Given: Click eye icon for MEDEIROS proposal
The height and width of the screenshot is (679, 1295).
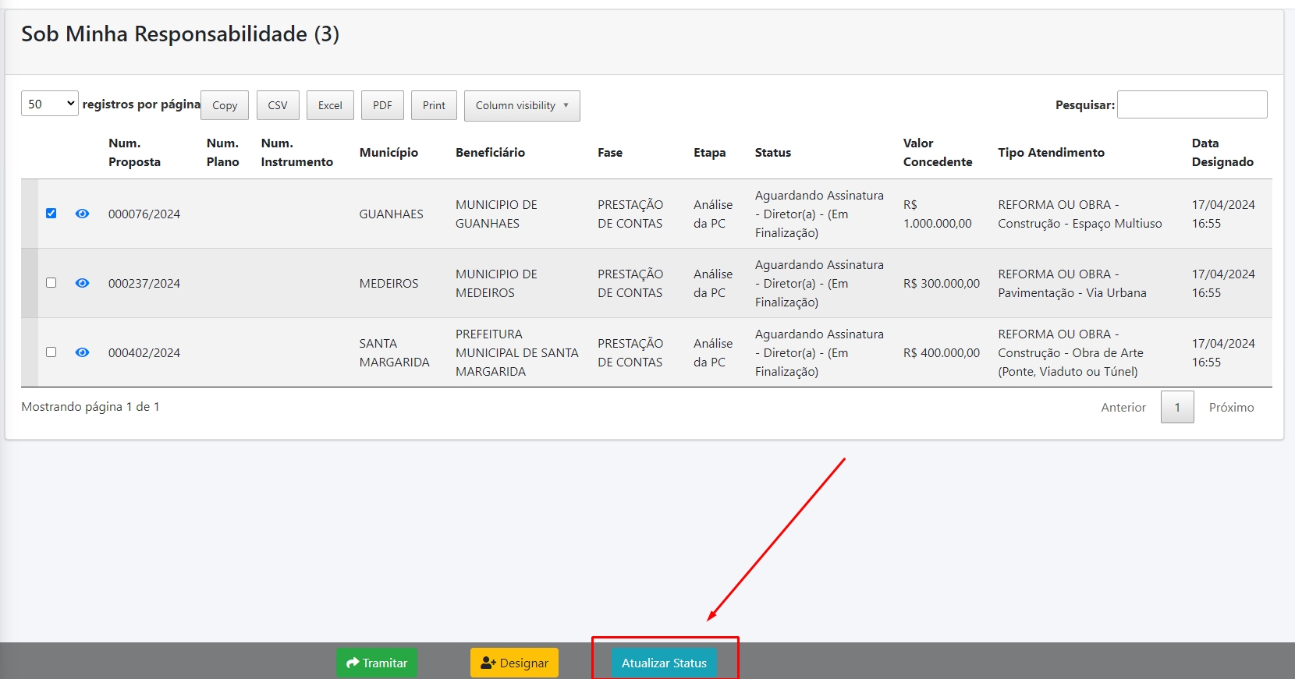Looking at the screenshot, I should point(82,283).
